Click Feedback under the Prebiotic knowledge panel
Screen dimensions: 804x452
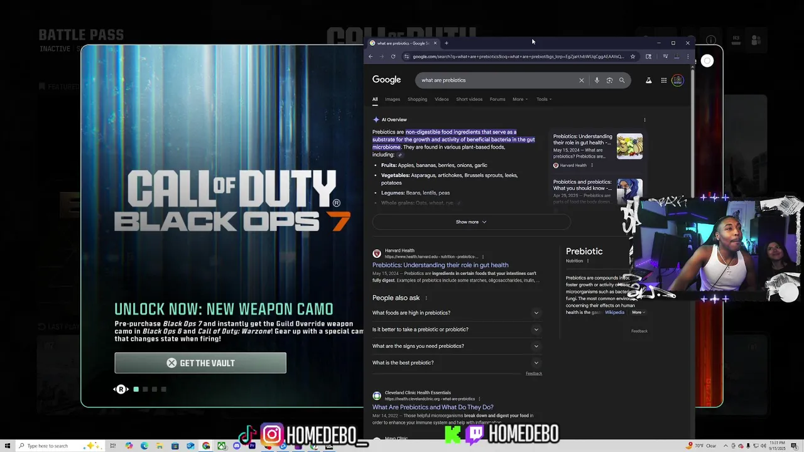(x=639, y=331)
